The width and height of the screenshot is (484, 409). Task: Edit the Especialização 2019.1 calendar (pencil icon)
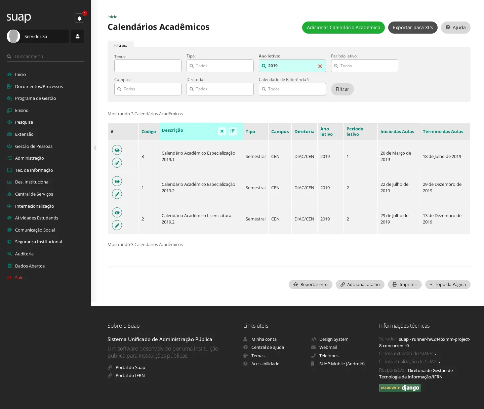117,163
